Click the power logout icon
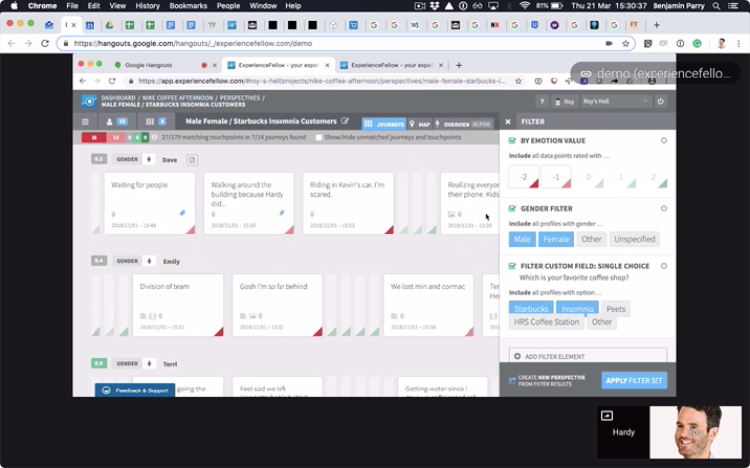This screenshot has width=750, height=468. coord(661,101)
